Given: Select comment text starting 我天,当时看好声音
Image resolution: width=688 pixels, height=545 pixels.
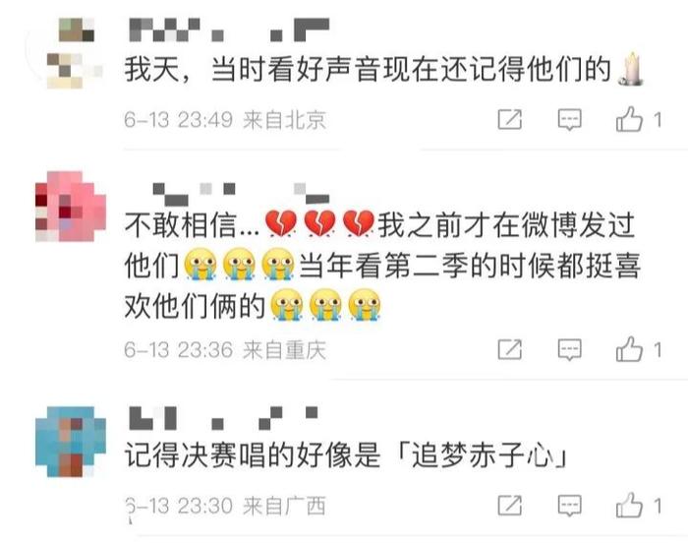Looking at the screenshot, I should click(384, 70).
